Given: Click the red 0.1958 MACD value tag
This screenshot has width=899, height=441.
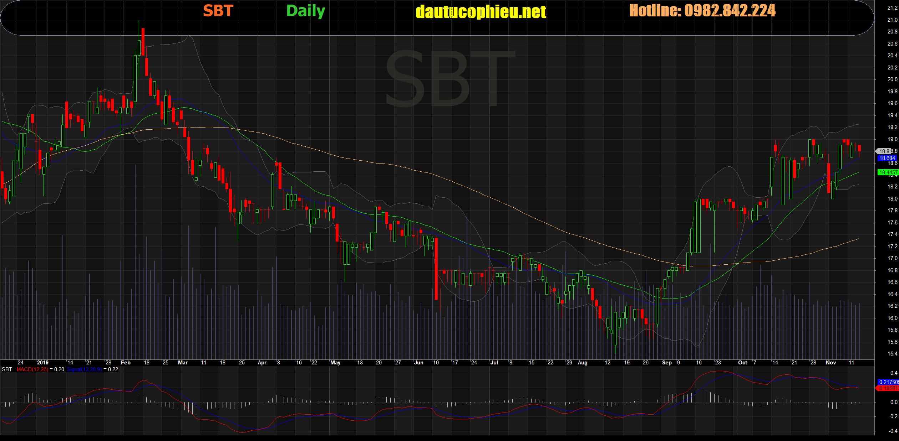Looking at the screenshot, I should 888,388.
